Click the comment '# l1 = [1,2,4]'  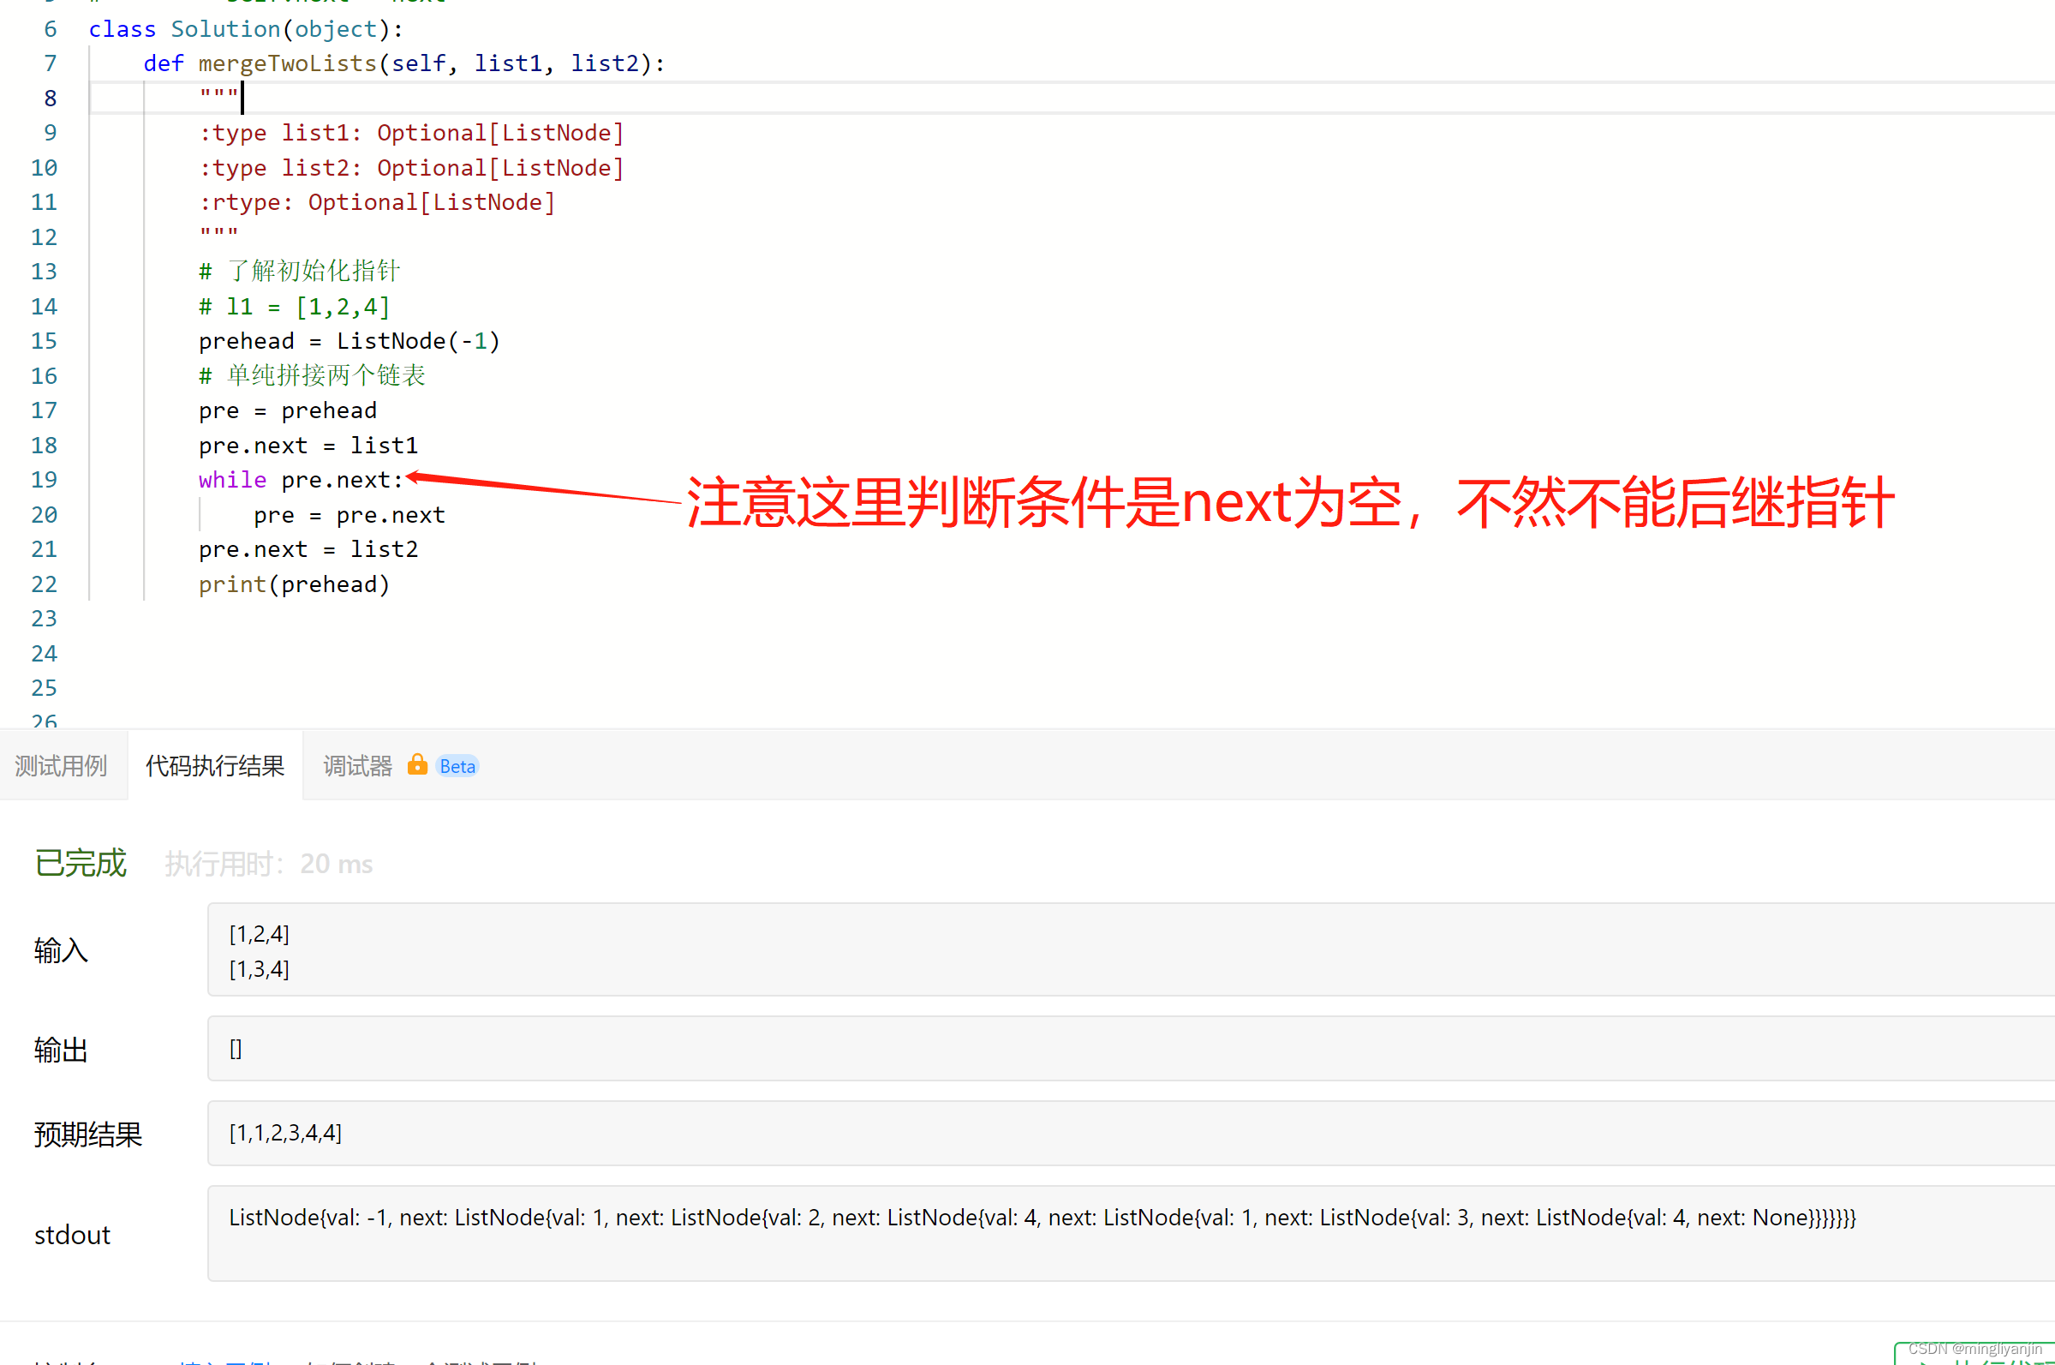click(x=294, y=307)
